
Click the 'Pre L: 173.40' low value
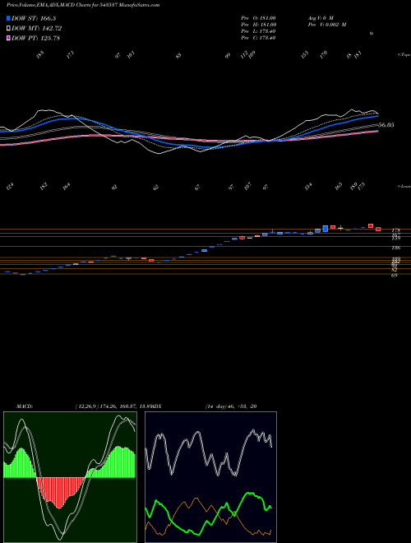[x=258, y=31]
